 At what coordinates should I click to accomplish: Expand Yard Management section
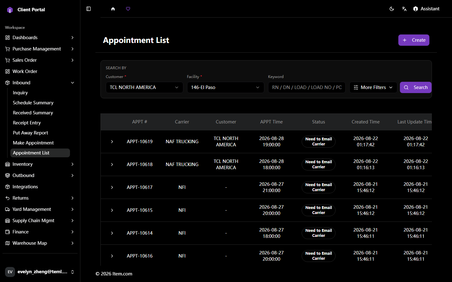pos(40,209)
